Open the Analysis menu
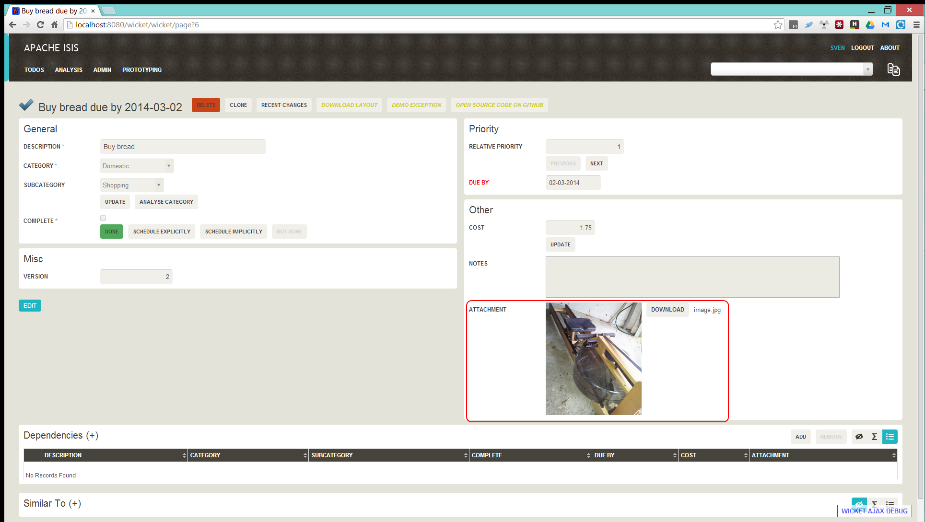This screenshot has width=925, height=522. (69, 70)
